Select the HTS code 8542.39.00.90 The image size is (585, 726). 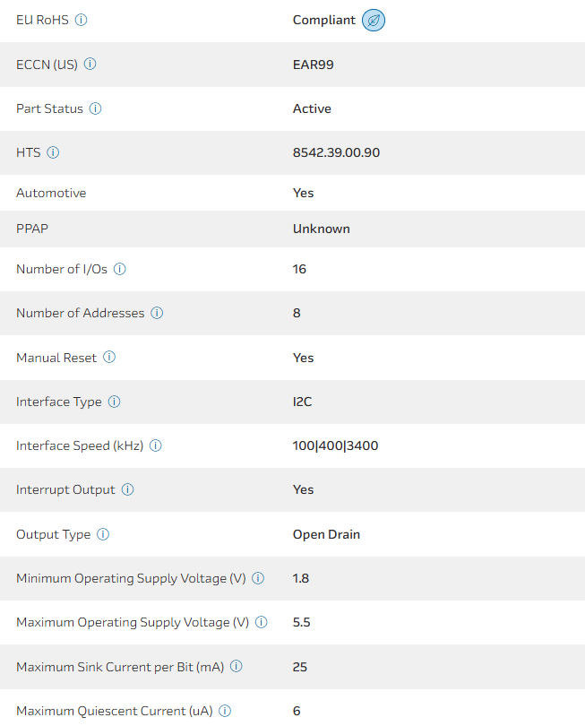[x=336, y=152]
